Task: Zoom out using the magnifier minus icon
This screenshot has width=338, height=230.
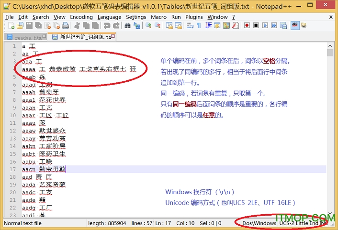Action: (158, 26)
